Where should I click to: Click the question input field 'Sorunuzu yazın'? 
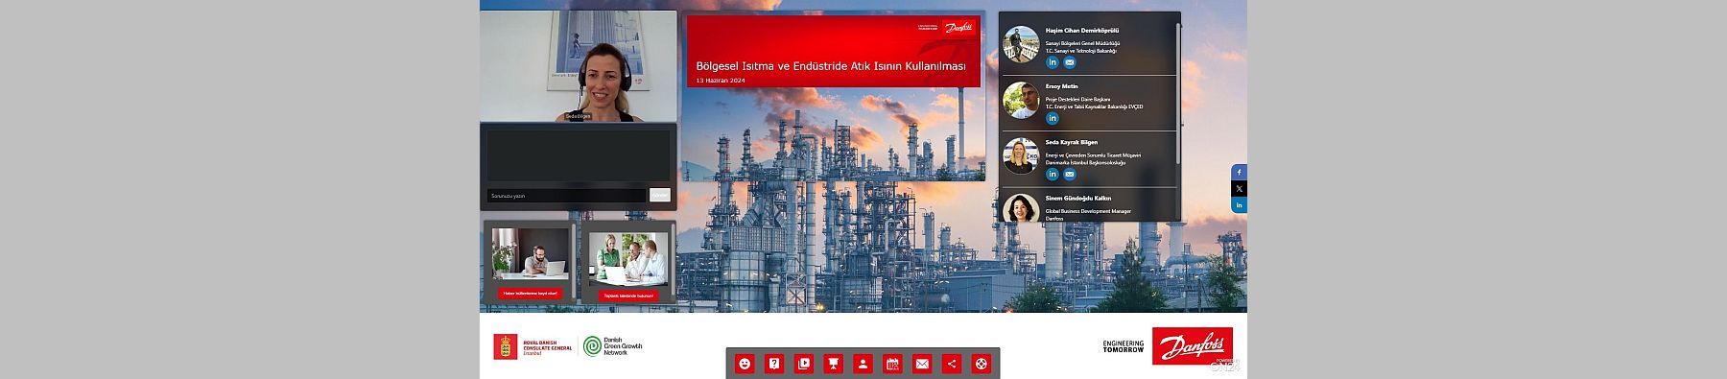tap(566, 196)
